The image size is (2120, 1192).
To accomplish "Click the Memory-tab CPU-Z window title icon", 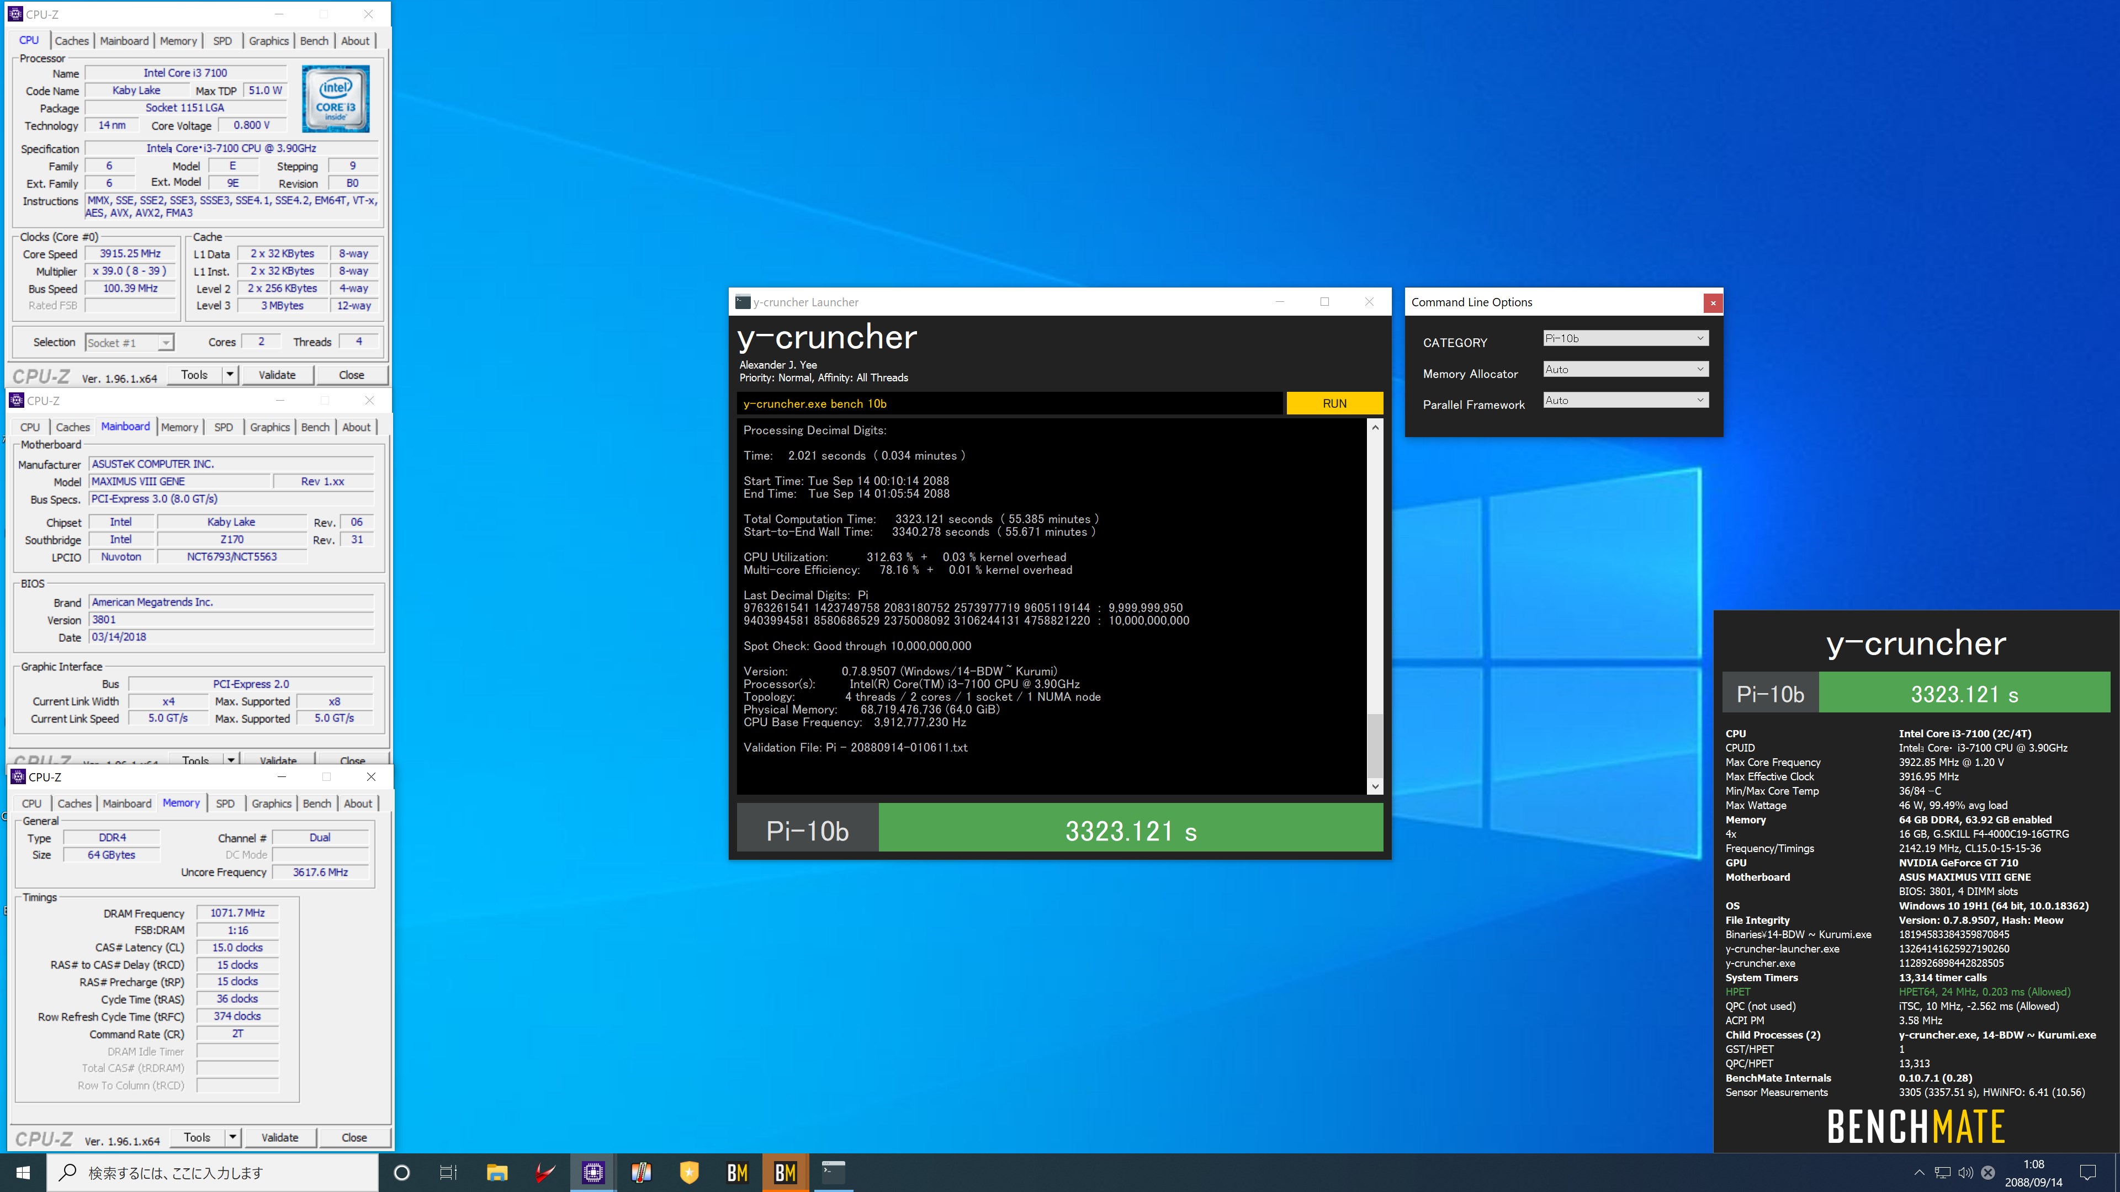I will tap(18, 776).
